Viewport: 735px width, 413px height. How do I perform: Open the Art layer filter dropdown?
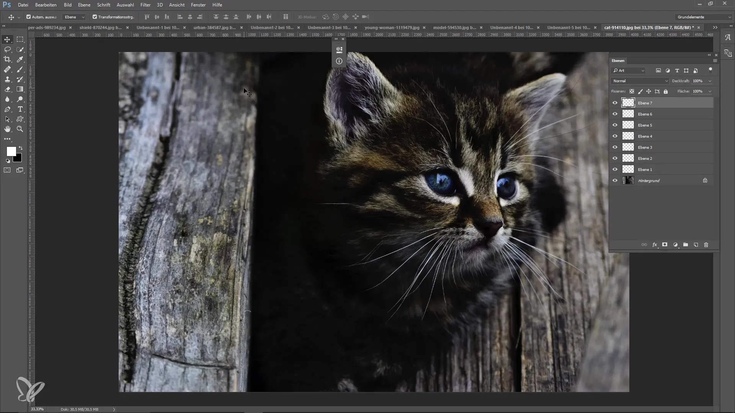(x=629, y=70)
